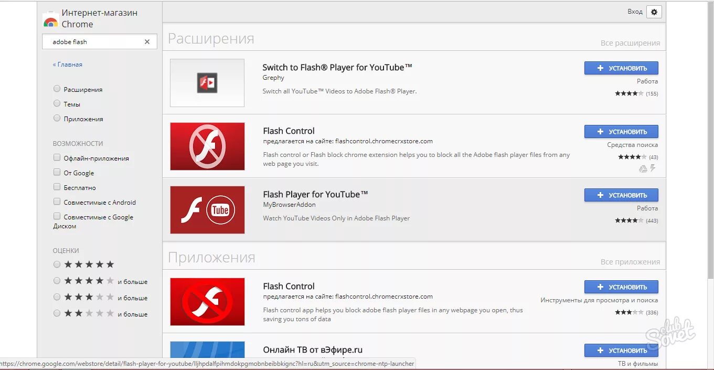Open the Flash Control extension title
The width and height of the screenshot is (714, 370).
(x=289, y=131)
